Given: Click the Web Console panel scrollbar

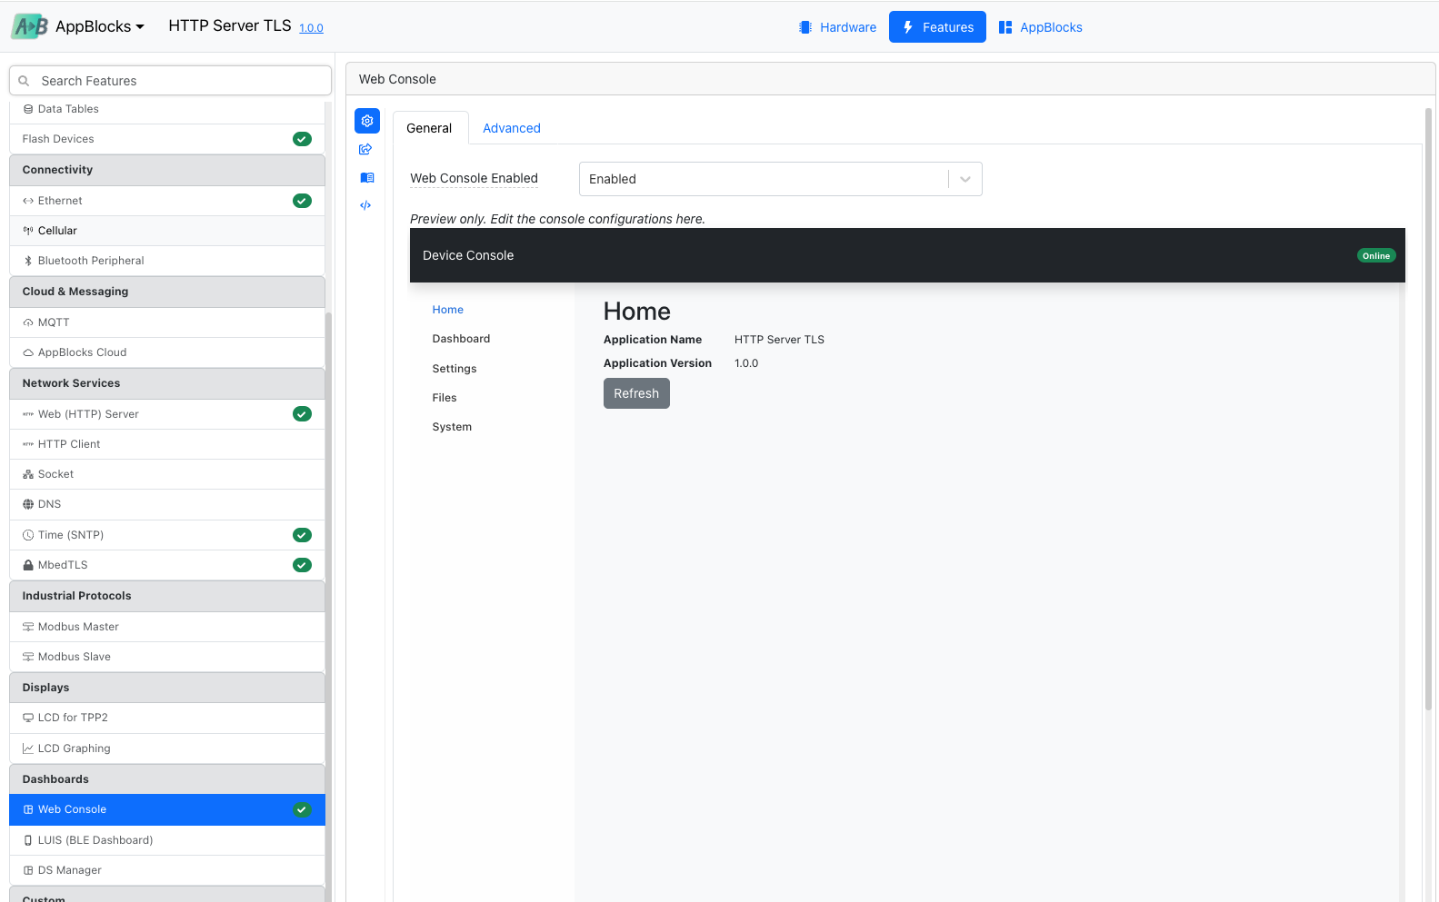Looking at the screenshot, I should click(x=1428, y=409).
